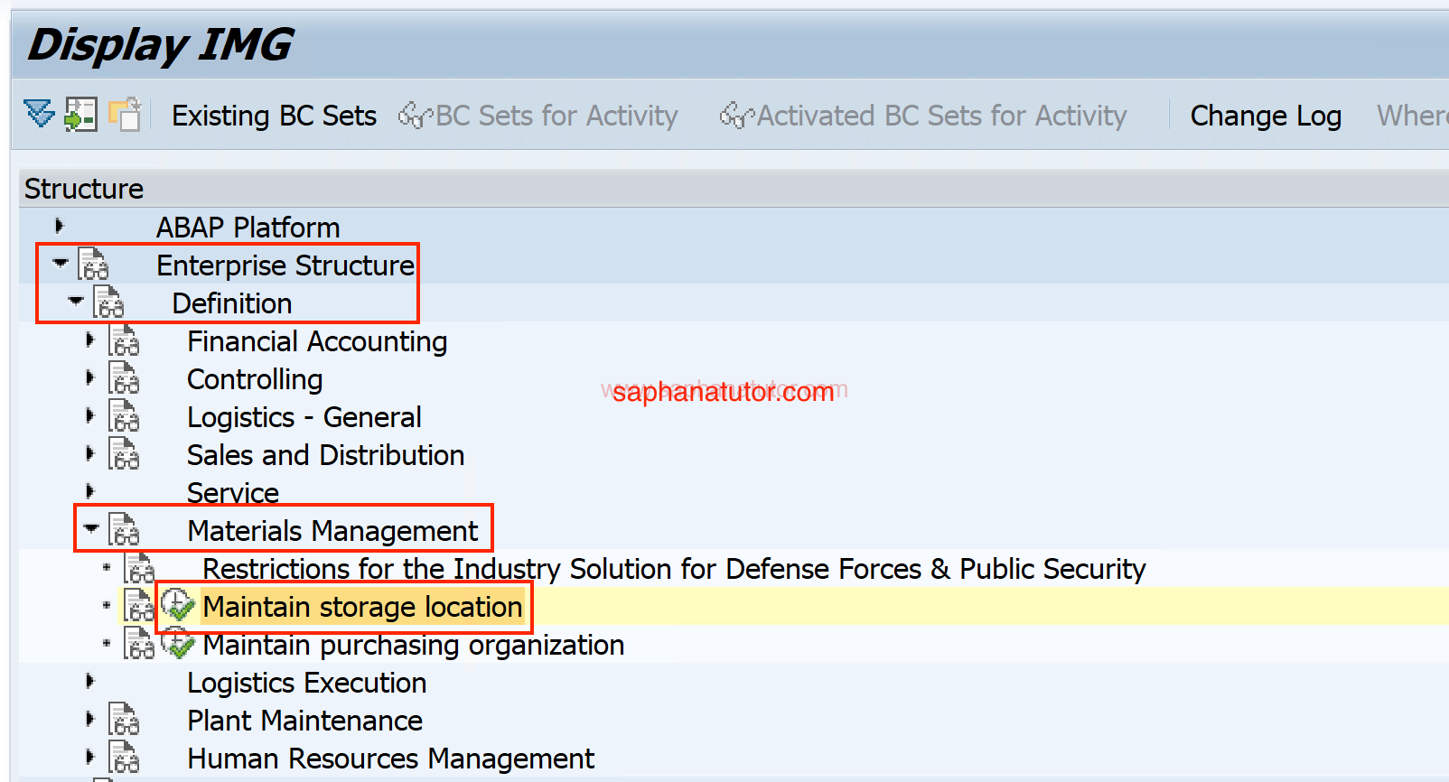The image size is (1449, 782).
Task: Click the clipboard copy toolbar icon
Action: coord(125,115)
